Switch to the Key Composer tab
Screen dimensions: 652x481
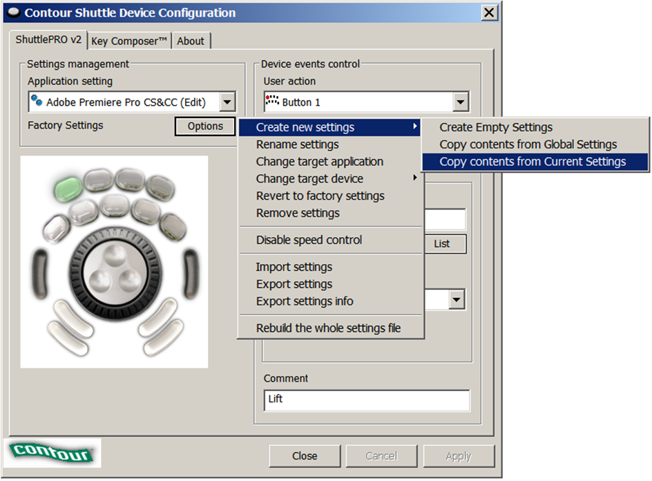point(129,41)
